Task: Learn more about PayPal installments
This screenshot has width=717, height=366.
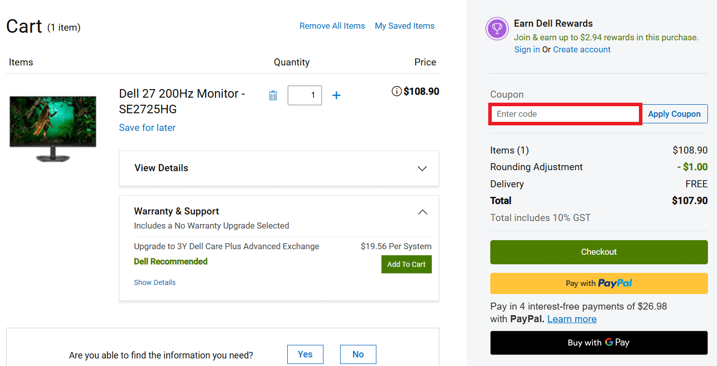Action: tap(572, 319)
